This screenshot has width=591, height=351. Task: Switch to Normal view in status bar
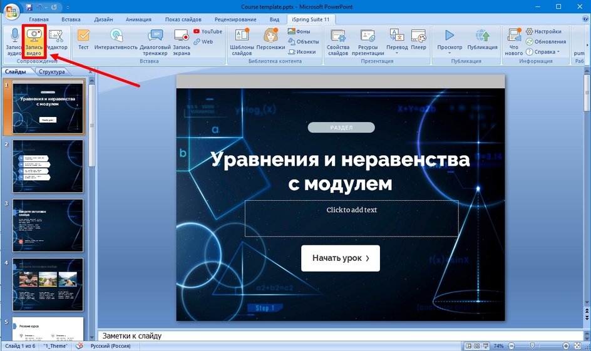468,346
